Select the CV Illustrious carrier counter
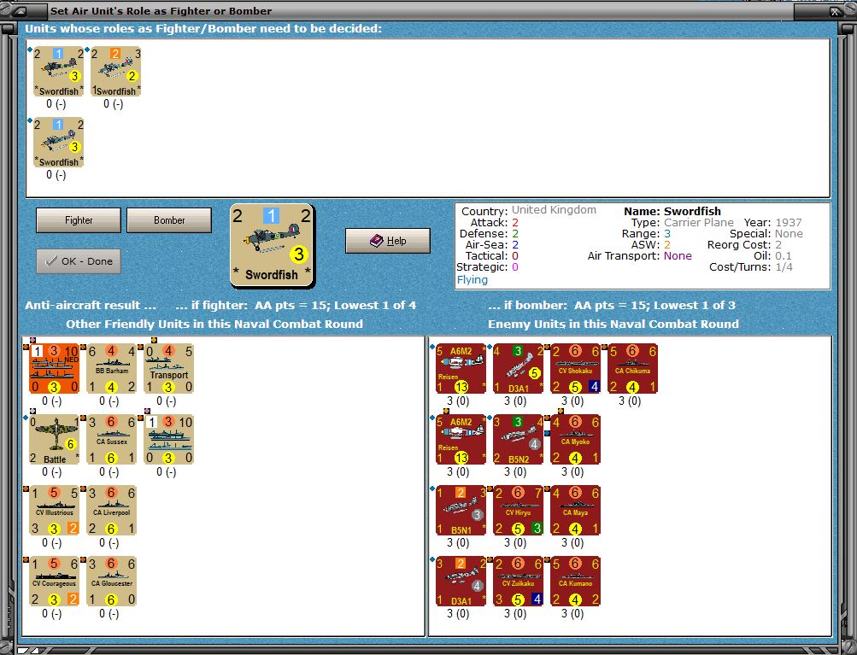The image size is (857, 655). [x=54, y=510]
